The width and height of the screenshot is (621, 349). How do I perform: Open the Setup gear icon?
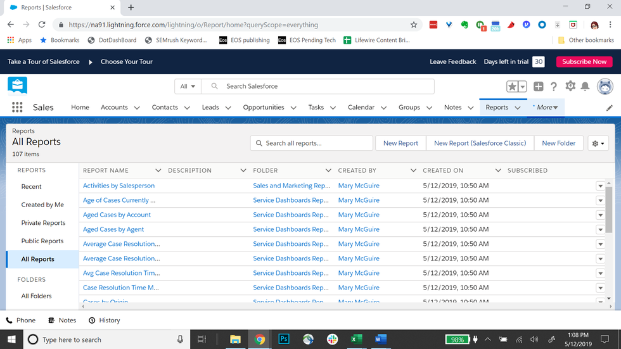[x=570, y=86]
